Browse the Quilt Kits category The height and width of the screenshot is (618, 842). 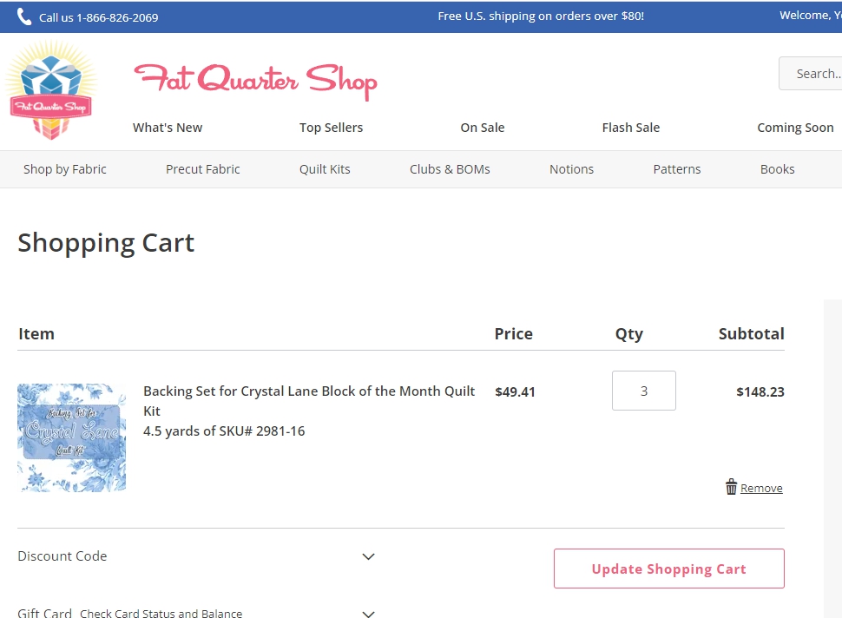pos(325,169)
